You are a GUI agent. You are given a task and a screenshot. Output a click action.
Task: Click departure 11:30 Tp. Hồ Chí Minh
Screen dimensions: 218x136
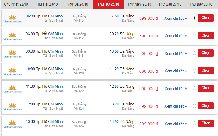pos(44,87)
